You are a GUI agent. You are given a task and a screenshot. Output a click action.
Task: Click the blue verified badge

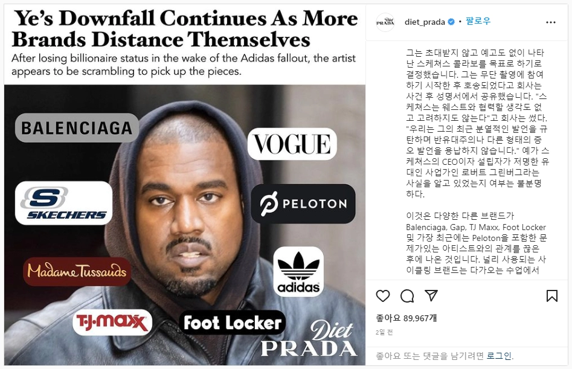point(451,22)
